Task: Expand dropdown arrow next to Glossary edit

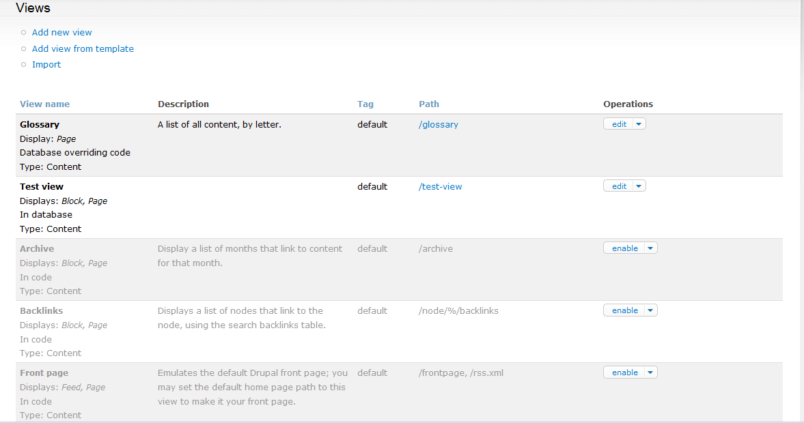Action: (x=639, y=124)
